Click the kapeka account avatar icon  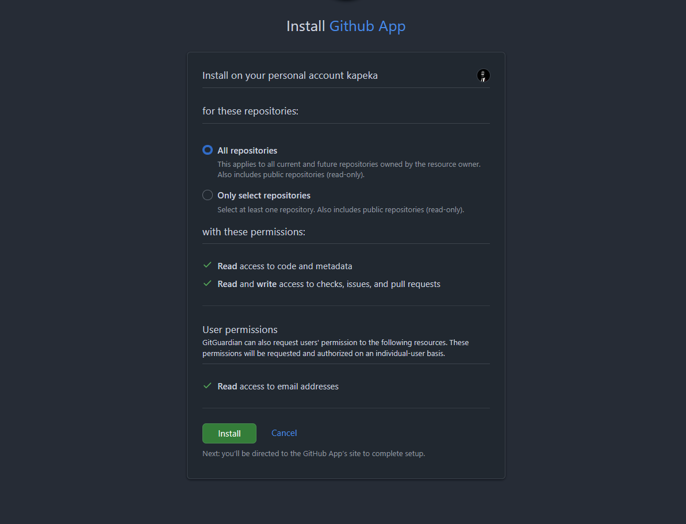click(483, 75)
